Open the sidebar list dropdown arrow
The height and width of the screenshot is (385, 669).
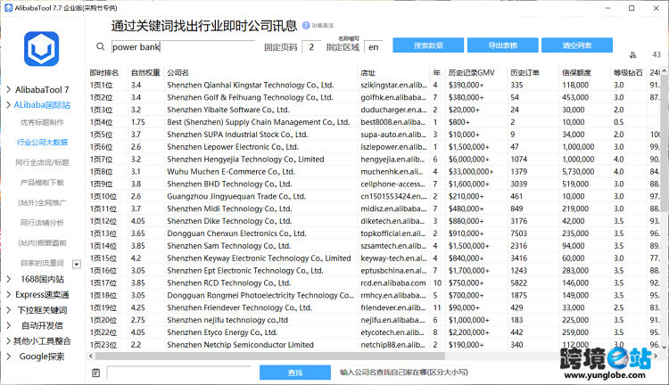77,265
